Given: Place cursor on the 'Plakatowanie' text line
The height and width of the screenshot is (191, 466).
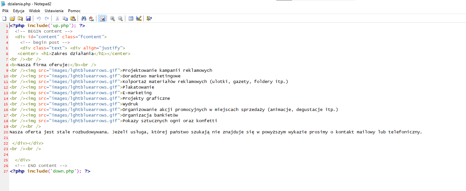Looking at the screenshot, I should [x=138, y=87].
